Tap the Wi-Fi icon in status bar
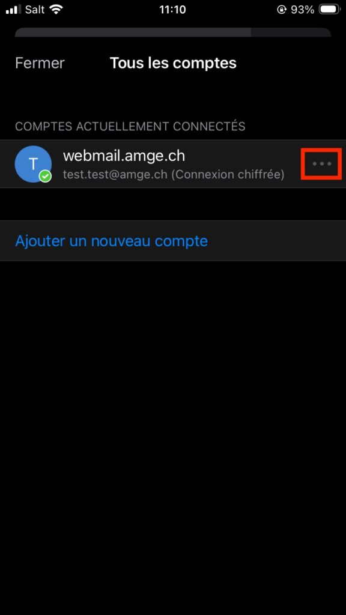 coord(56,10)
